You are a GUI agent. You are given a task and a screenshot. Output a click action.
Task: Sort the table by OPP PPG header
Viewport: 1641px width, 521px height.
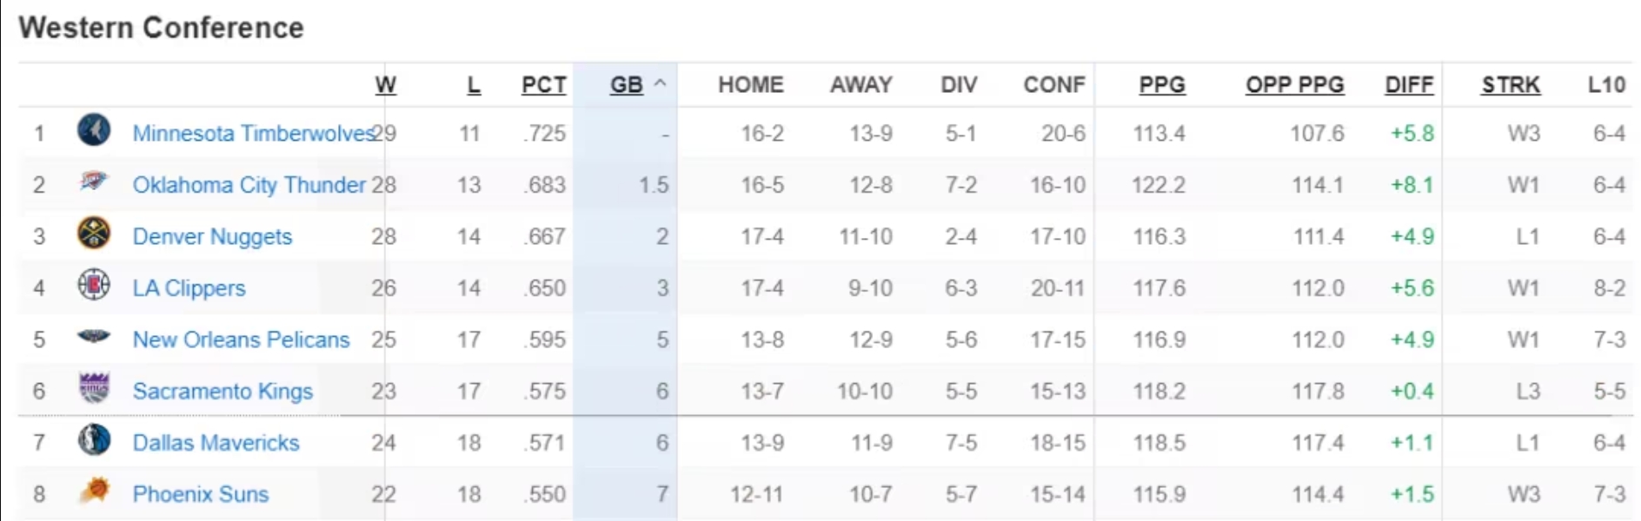coord(1294,85)
